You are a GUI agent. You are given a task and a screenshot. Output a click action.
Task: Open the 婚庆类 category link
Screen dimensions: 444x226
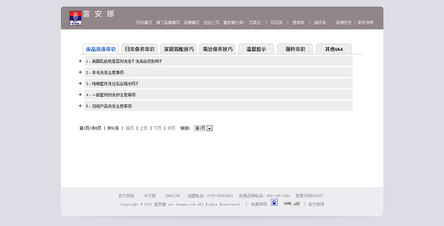[320, 23]
